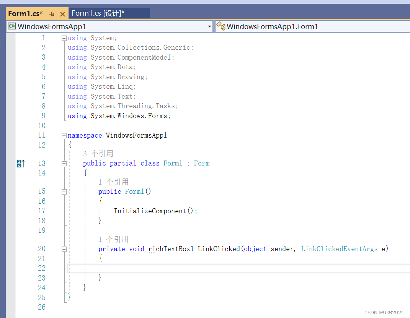Click the pin icon on Form1.cs tab
410x318 pixels.
(x=52, y=14)
